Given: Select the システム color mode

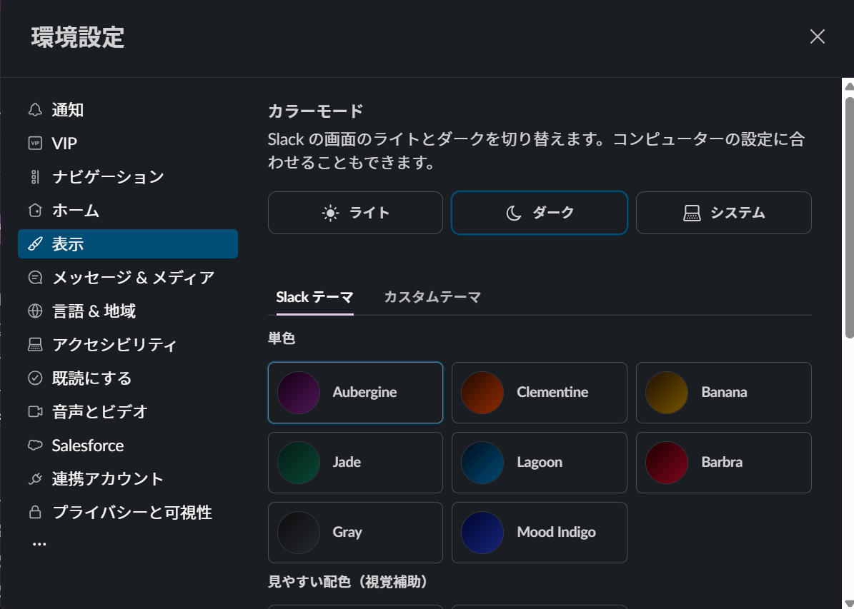Looking at the screenshot, I should point(723,213).
